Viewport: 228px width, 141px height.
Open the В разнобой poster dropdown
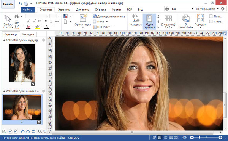point(186,22)
